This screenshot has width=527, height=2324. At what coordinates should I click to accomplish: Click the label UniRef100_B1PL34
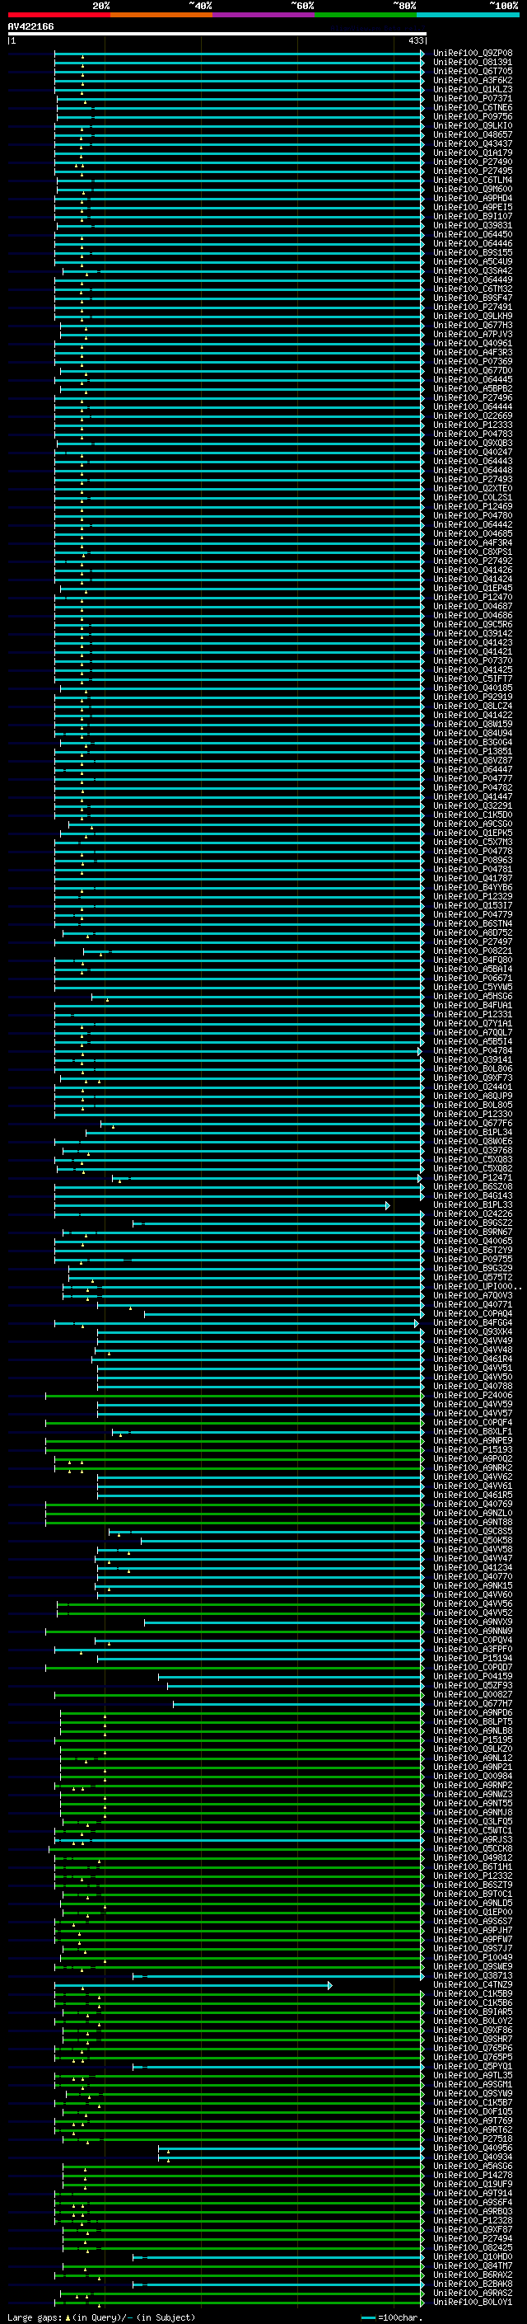click(x=473, y=1132)
